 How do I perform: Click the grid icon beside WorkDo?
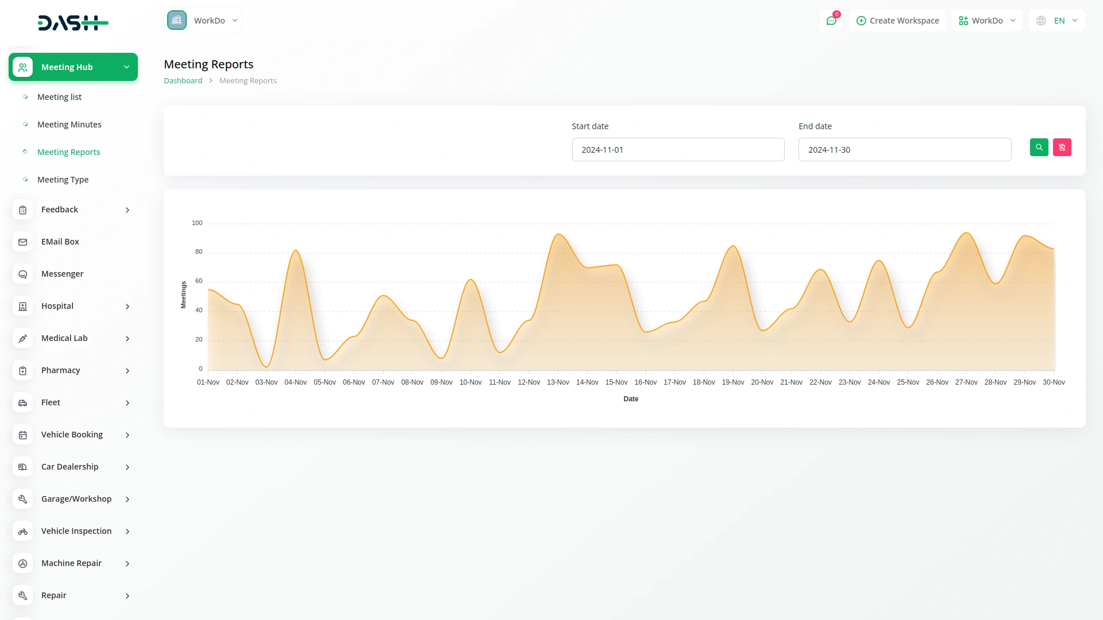tap(963, 21)
